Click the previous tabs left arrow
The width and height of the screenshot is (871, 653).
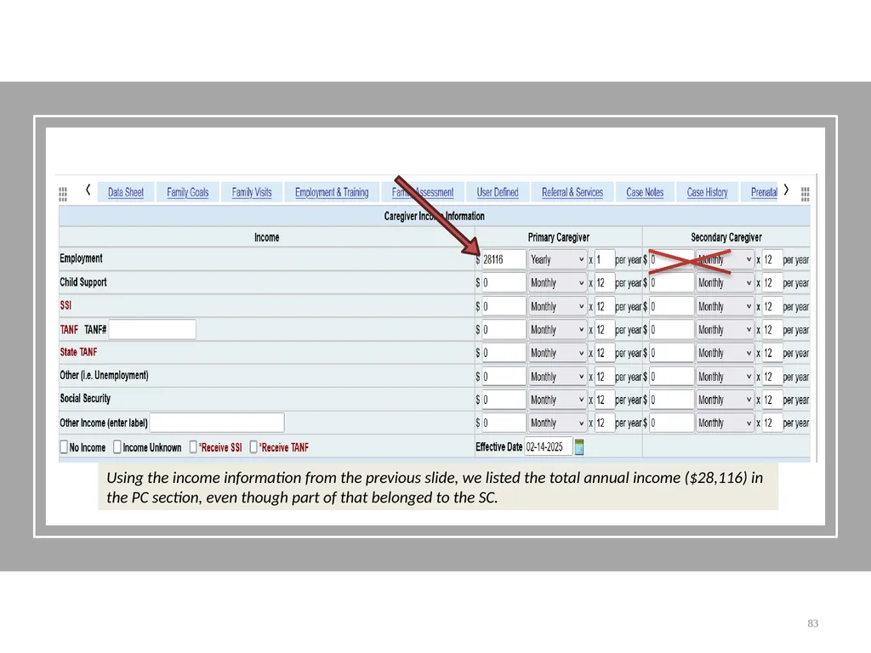pos(88,190)
